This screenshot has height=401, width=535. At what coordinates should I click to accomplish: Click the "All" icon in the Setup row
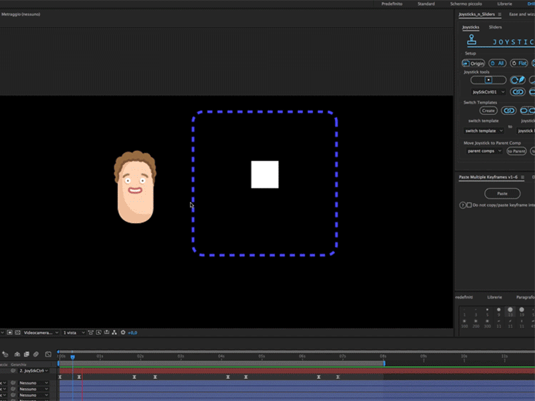click(497, 62)
